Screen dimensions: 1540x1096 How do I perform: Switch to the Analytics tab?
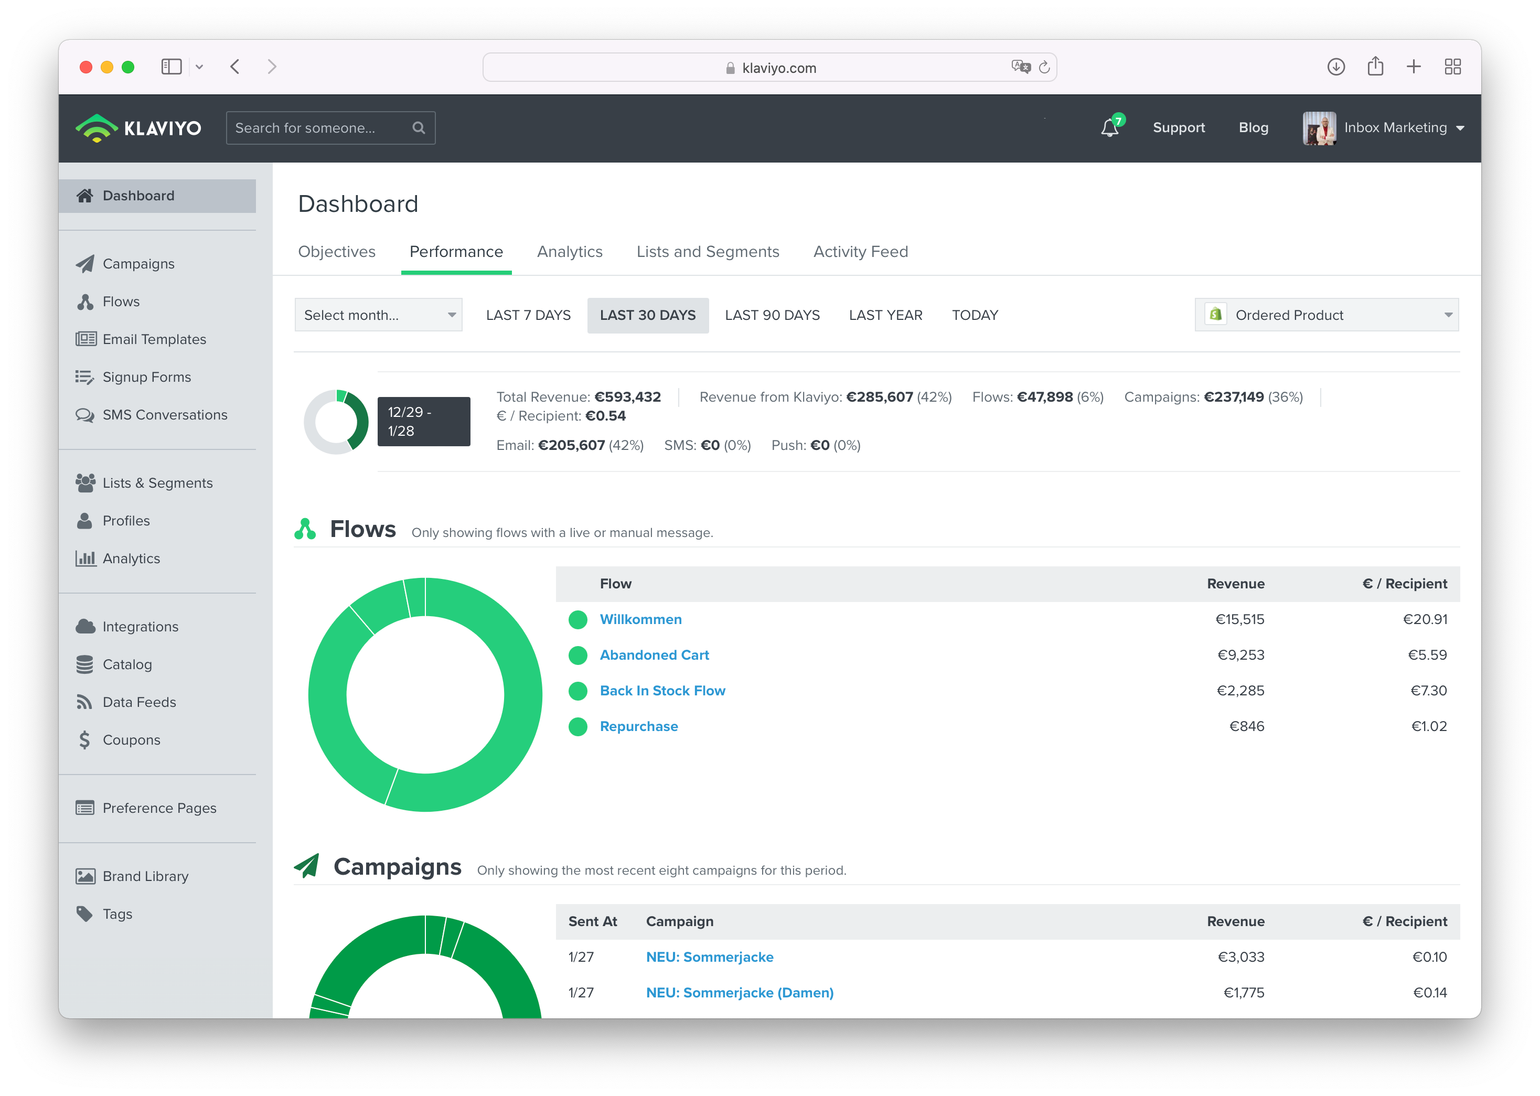(570, 252)
